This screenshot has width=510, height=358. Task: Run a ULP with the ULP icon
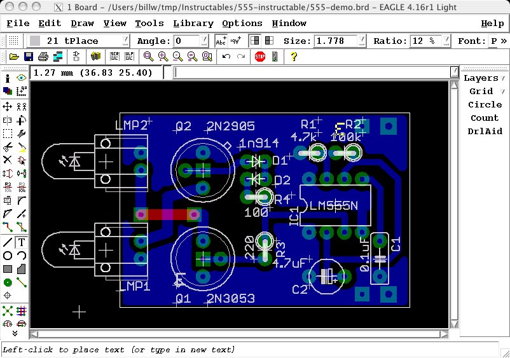[129, 57]
